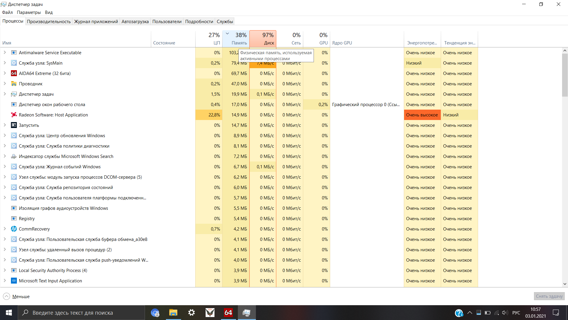Click the taskbar search input field
568x320 pixels.
81,313
